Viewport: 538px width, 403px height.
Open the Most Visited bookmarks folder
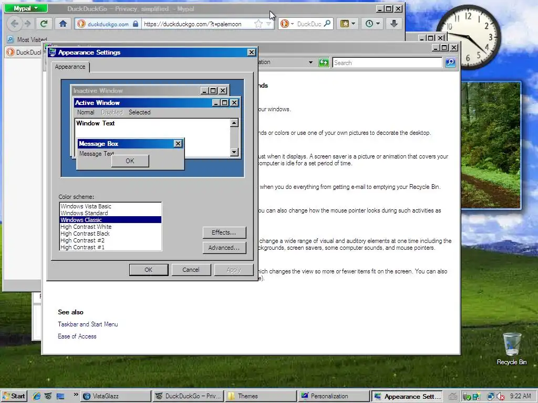click(x=27, y=39)
